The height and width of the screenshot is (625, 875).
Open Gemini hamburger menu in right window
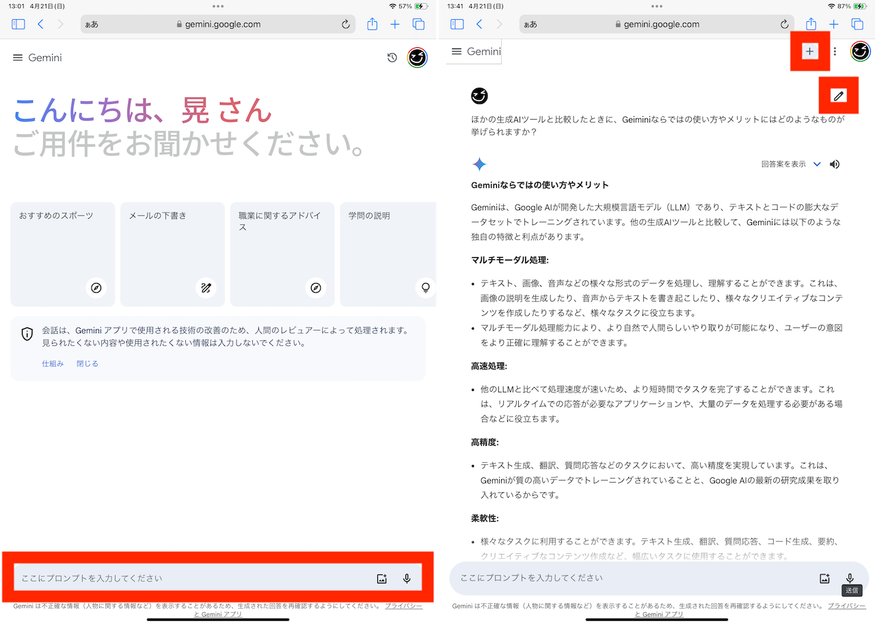point(457,51)
